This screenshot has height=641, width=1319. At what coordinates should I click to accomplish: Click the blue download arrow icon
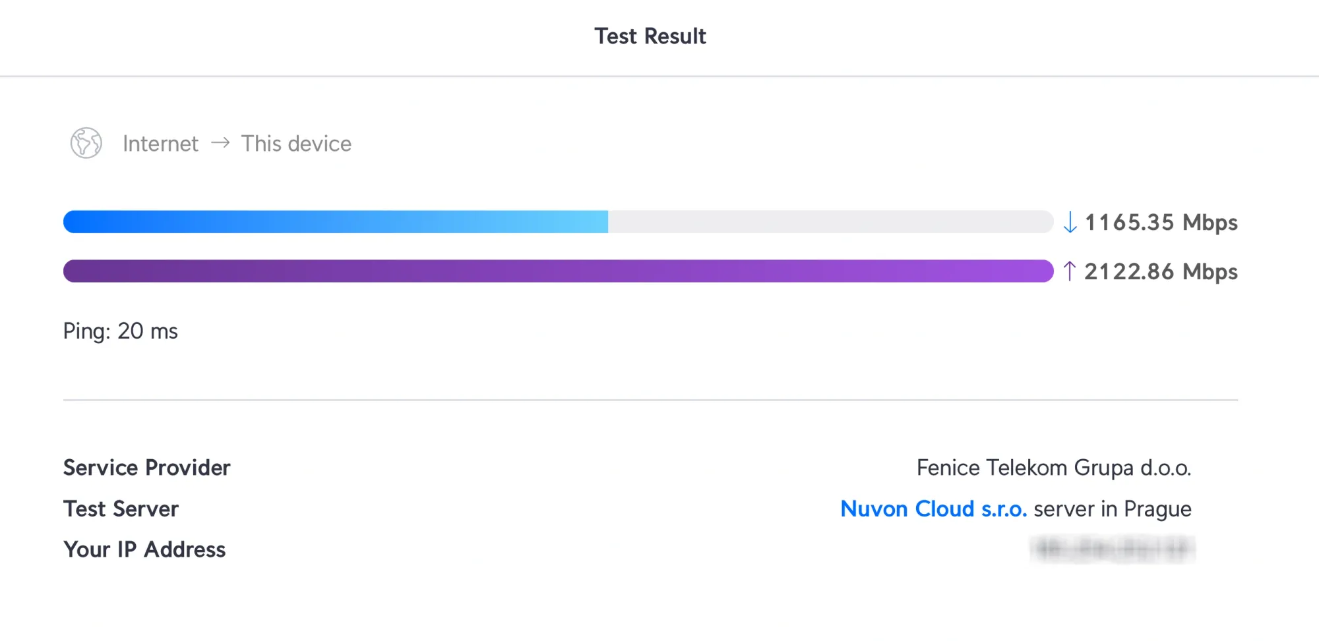tap(1070, 222)
